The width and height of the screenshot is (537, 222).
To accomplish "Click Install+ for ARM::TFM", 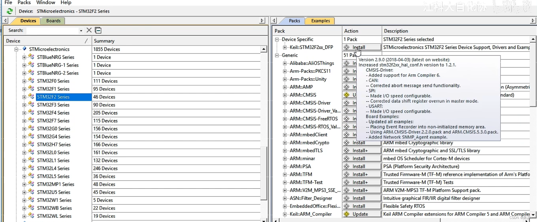I will [x=362, y=174].
